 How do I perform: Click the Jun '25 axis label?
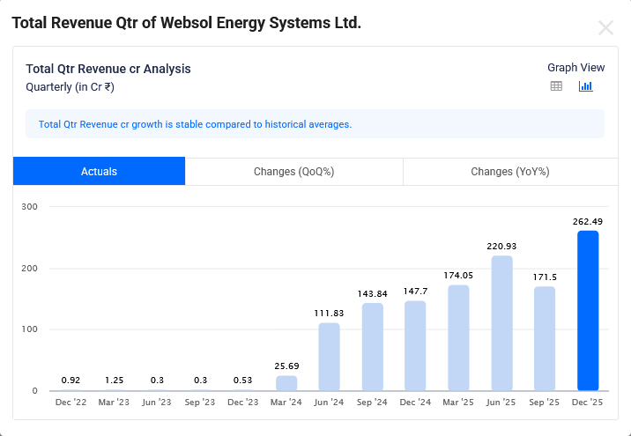click(x=501, y=403)
